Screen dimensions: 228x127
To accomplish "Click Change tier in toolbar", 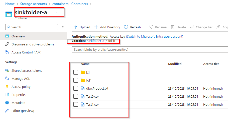I will (x=201, y=27).
